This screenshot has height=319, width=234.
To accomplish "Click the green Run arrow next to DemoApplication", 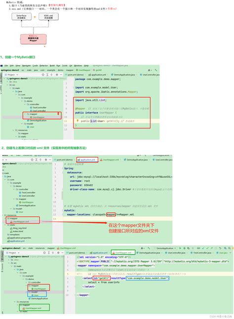I will [x=180, y=248].
